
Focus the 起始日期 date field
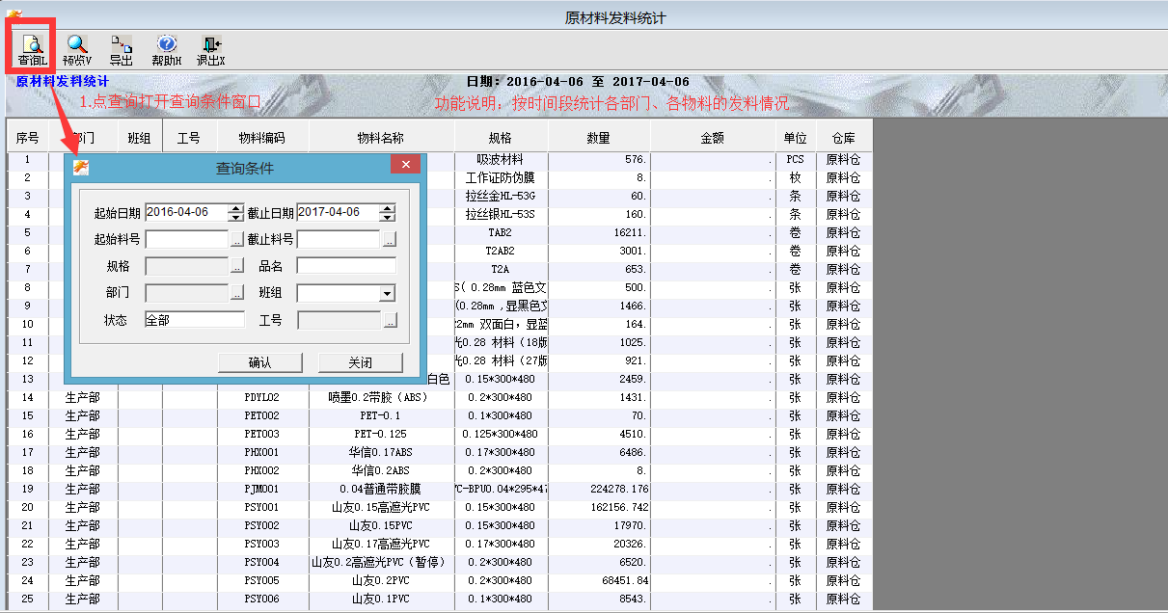pyautogui.click(x=186, y=212)
